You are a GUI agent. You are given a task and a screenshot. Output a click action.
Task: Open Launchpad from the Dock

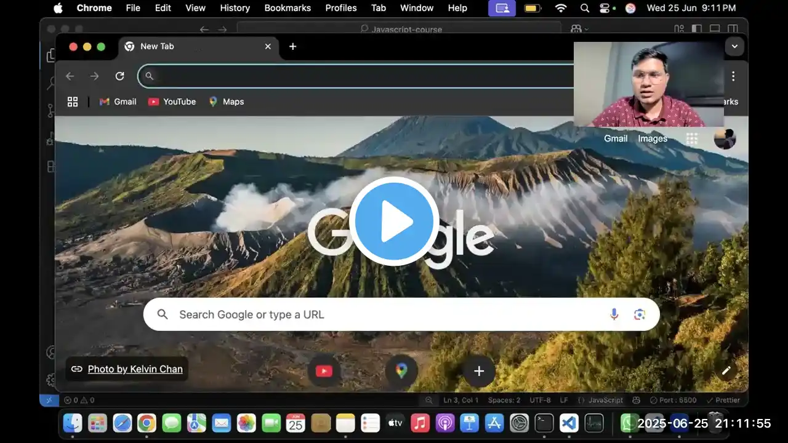(97, 423)
